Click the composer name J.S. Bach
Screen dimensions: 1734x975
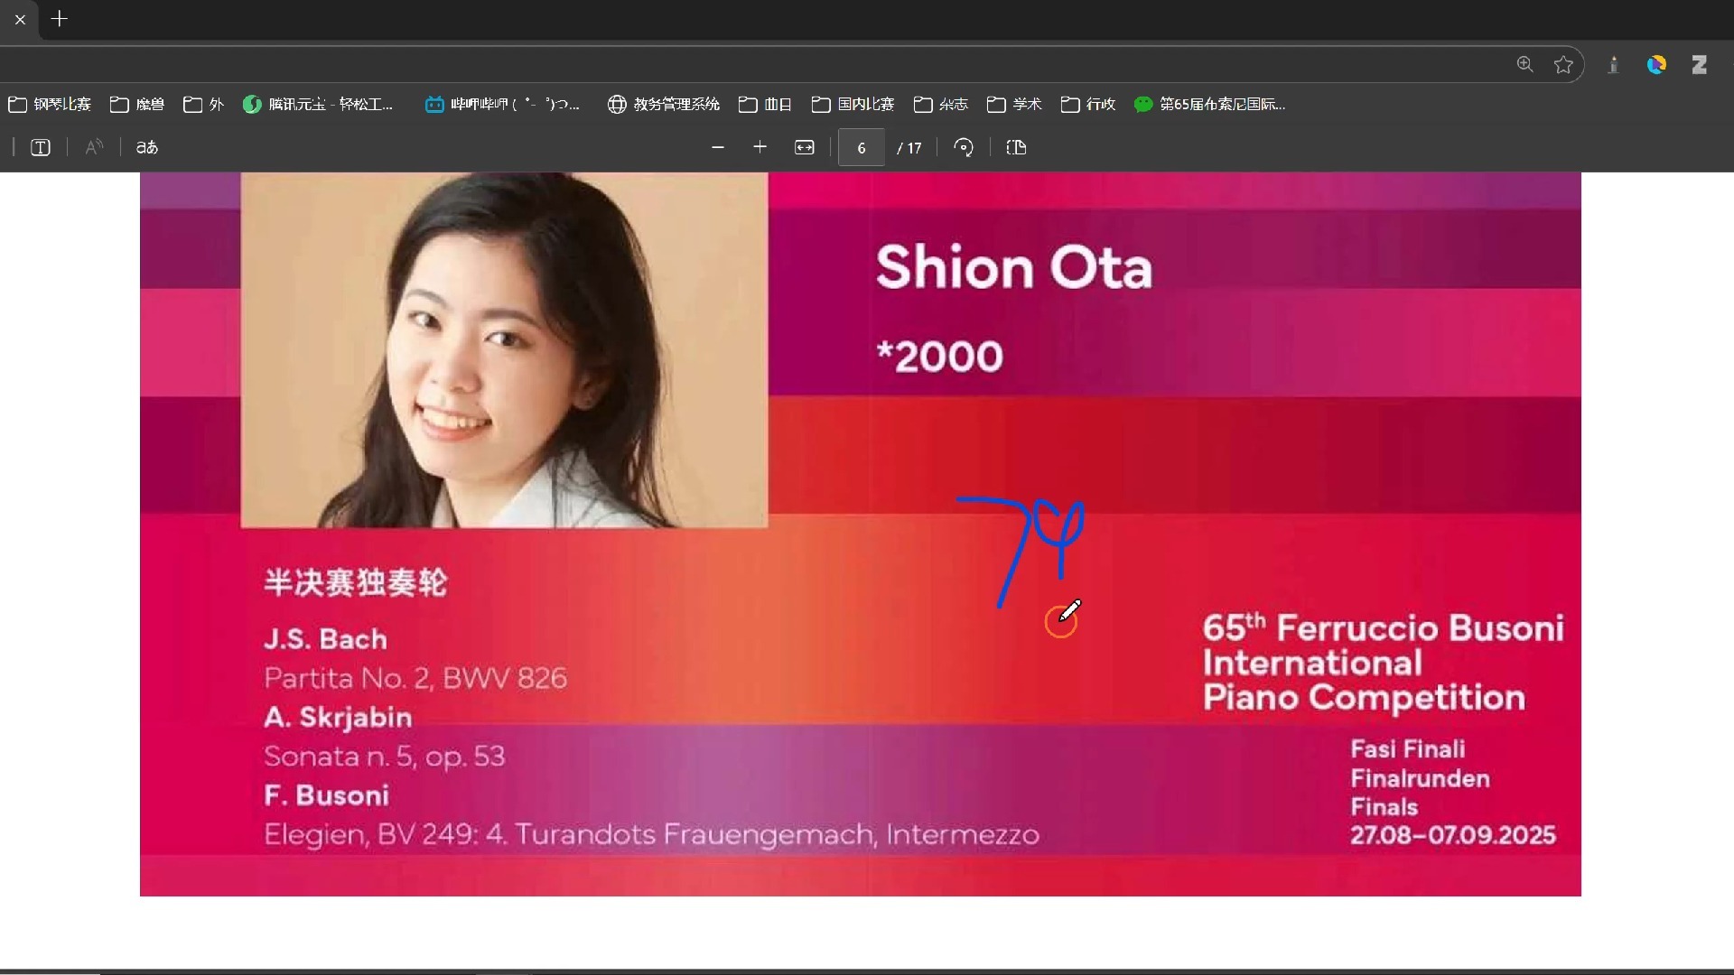pyautogui.click(x=326, y=639)
